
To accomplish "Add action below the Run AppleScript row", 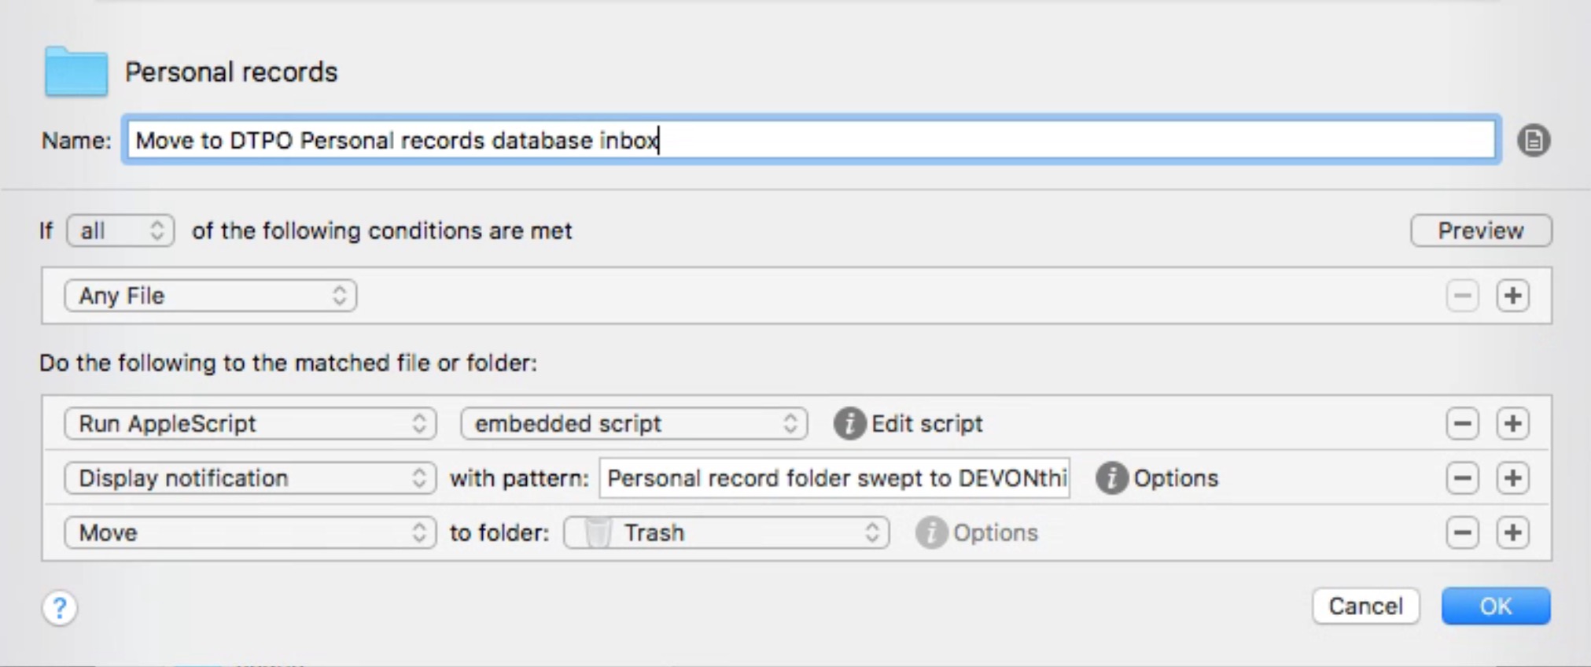I will pos(1512,424).
